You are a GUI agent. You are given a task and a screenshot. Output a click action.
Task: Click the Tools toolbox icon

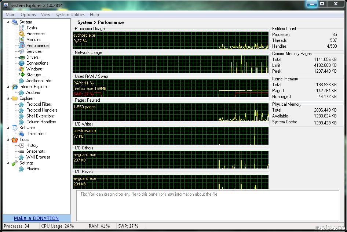click(15, 139)
